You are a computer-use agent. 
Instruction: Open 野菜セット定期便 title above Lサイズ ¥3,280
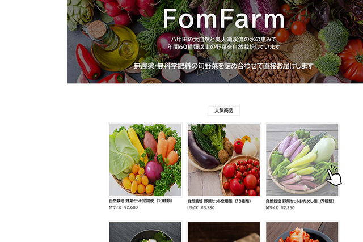[x=220, y=201]
